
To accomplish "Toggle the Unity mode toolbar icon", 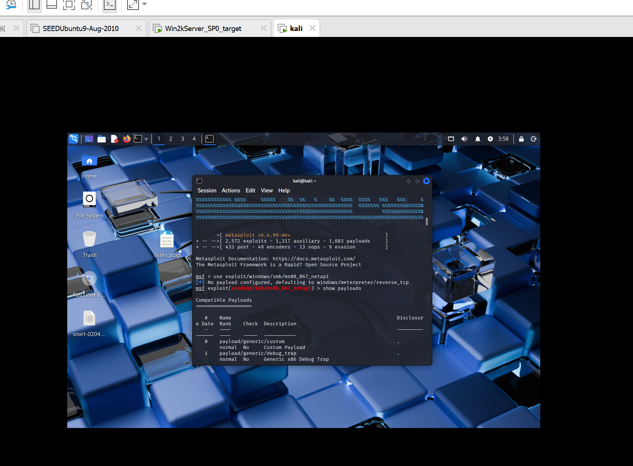I will [87, 4].
